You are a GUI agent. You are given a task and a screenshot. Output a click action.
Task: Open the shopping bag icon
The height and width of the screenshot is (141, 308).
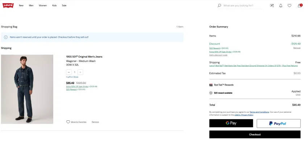tap(300, 5)
